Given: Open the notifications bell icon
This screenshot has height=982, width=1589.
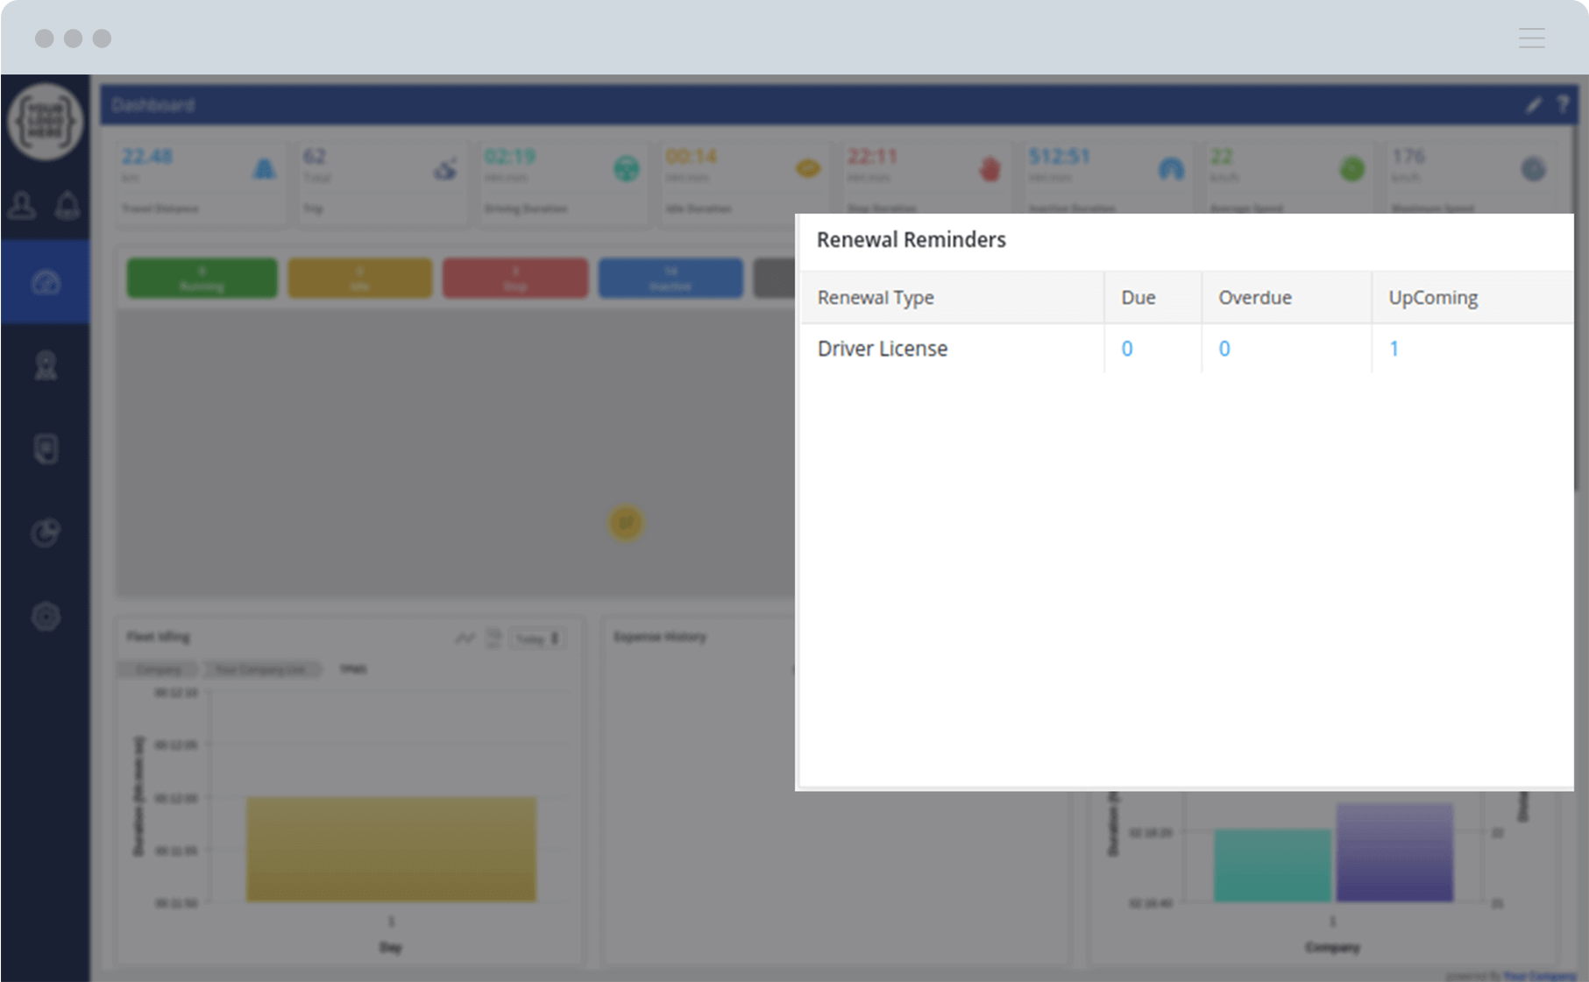Looking at the screenshot, I should click(67, 206).
